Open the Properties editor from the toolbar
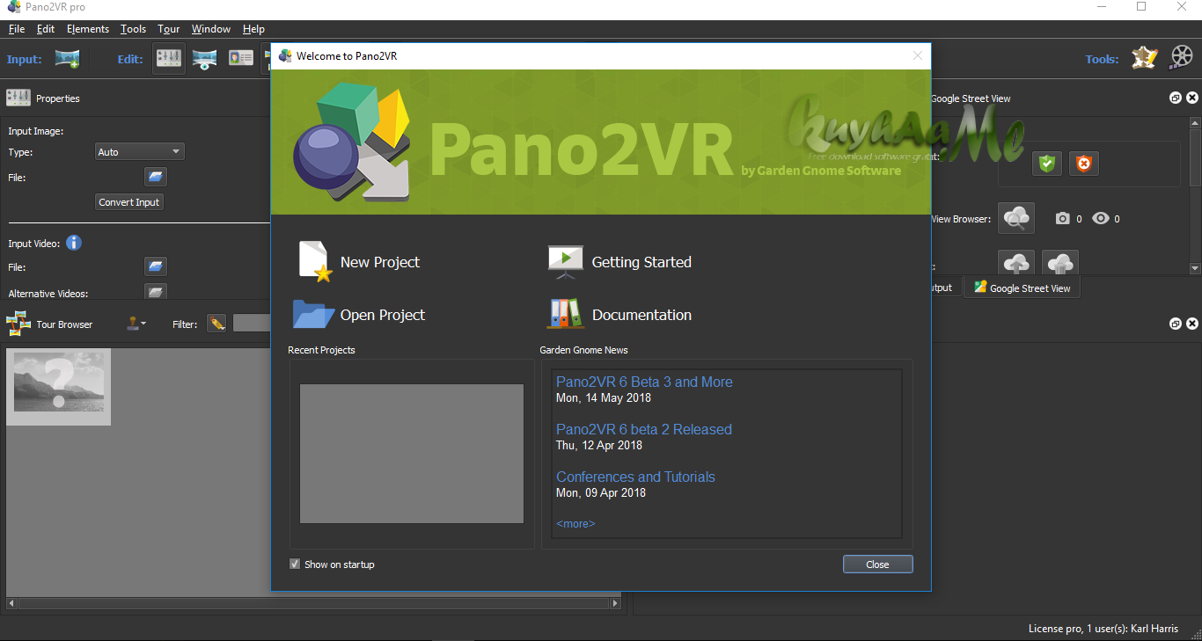The image size is (1202, 641). point(169,59)
